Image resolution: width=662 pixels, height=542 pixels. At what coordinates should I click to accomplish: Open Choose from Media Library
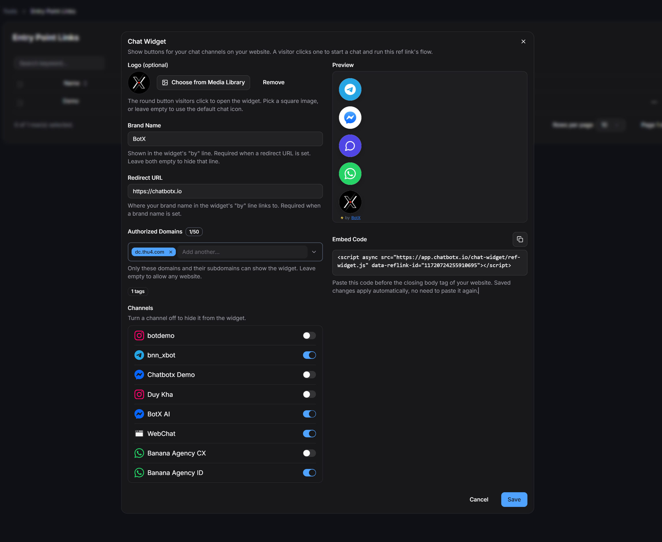203,83
